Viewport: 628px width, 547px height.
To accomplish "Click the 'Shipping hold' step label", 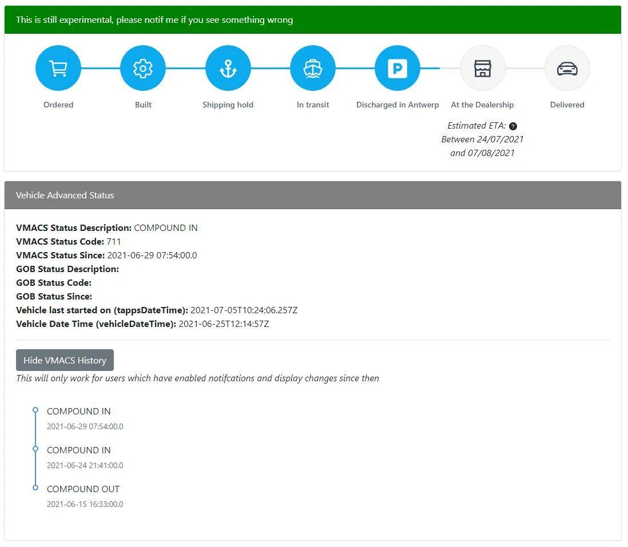I will 228,105.
